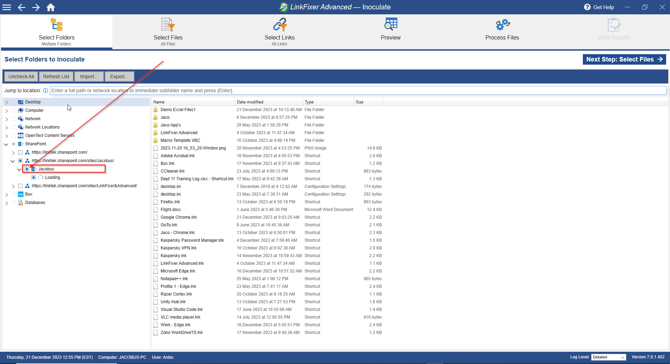670x364 pixels.
Task: Toggle checkbox for sites/Jacobus/ site
Action: point(20,161)
